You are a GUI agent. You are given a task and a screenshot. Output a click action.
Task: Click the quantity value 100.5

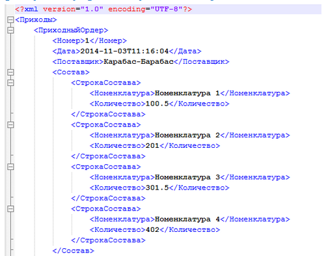(x=157, y=104)
